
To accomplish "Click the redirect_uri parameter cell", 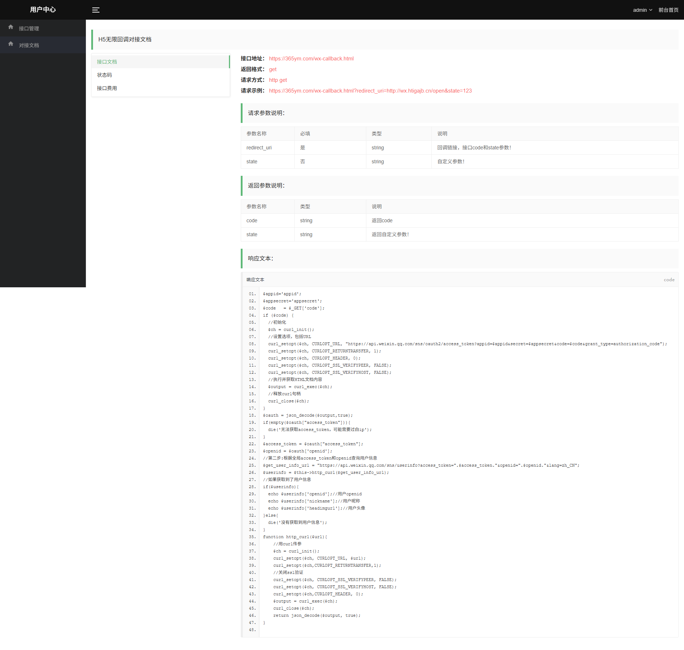I will click(259, 148).
